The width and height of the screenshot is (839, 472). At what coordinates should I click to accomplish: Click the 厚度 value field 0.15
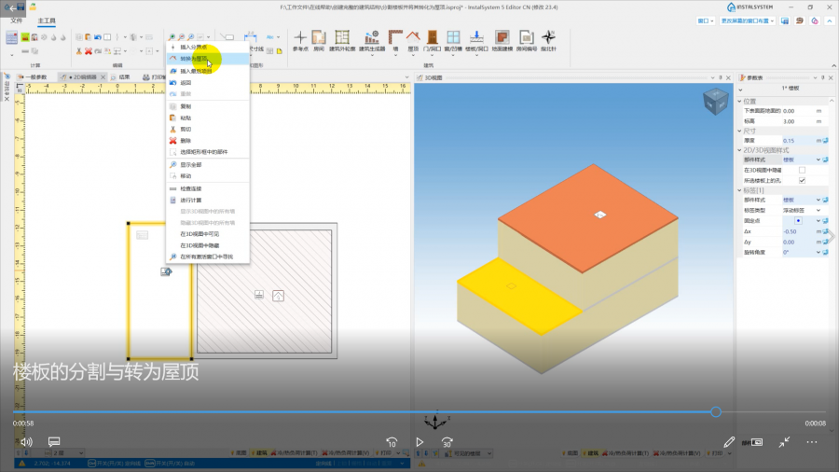pos(799,140)
